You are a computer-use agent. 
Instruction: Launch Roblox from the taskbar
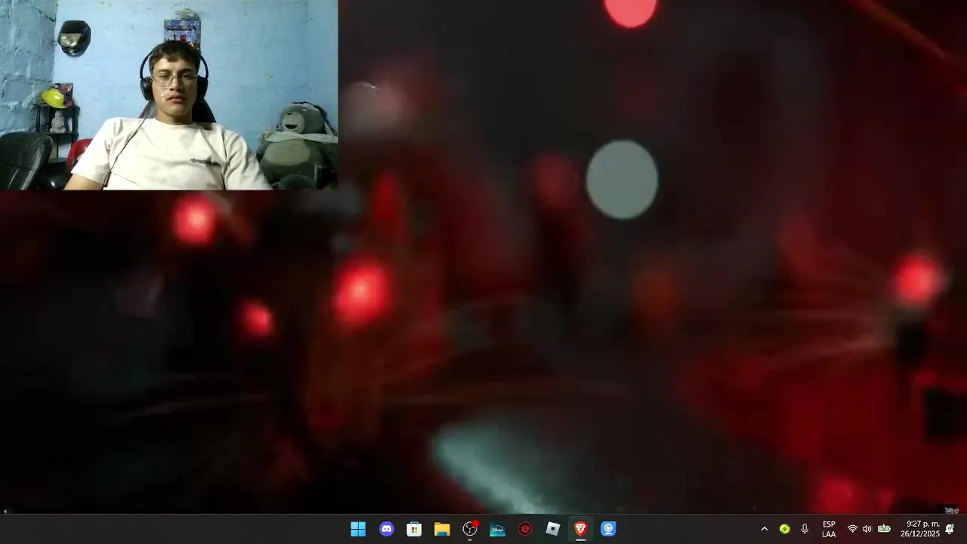tap(553, 529)
